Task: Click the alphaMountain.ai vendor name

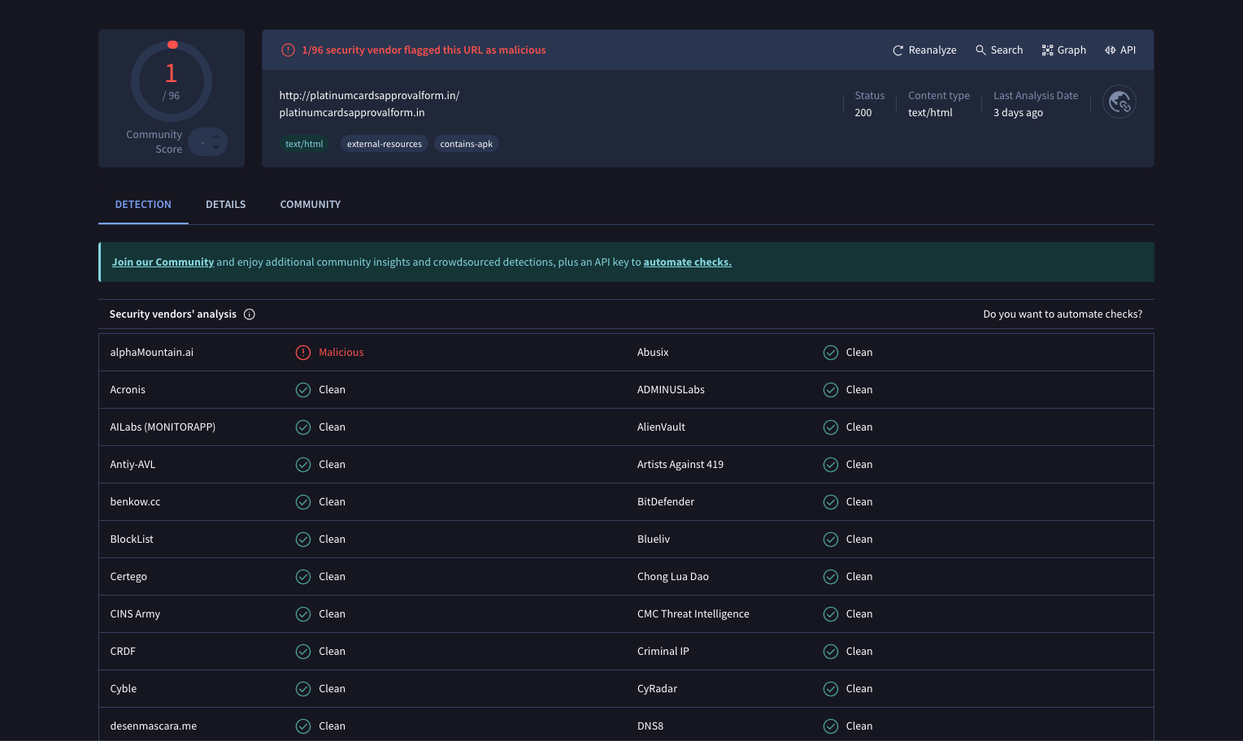Action: [152, 353]
